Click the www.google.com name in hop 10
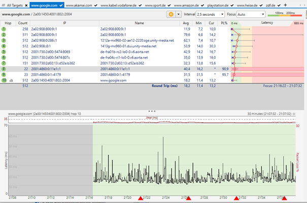Viewport: 307px width, 203px height. pyautogui.click(x=113, y=80)
